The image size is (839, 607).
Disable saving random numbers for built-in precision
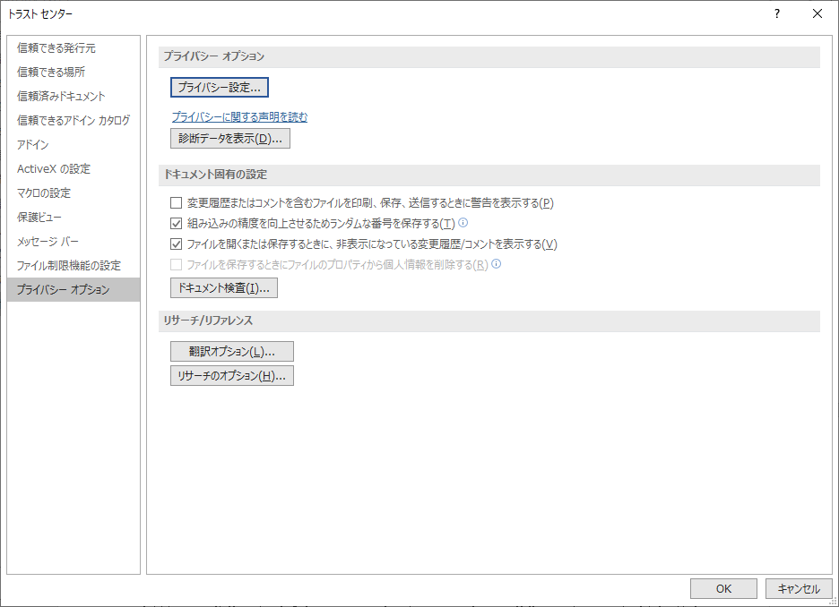pyautogui.click(x=176, y=224)
